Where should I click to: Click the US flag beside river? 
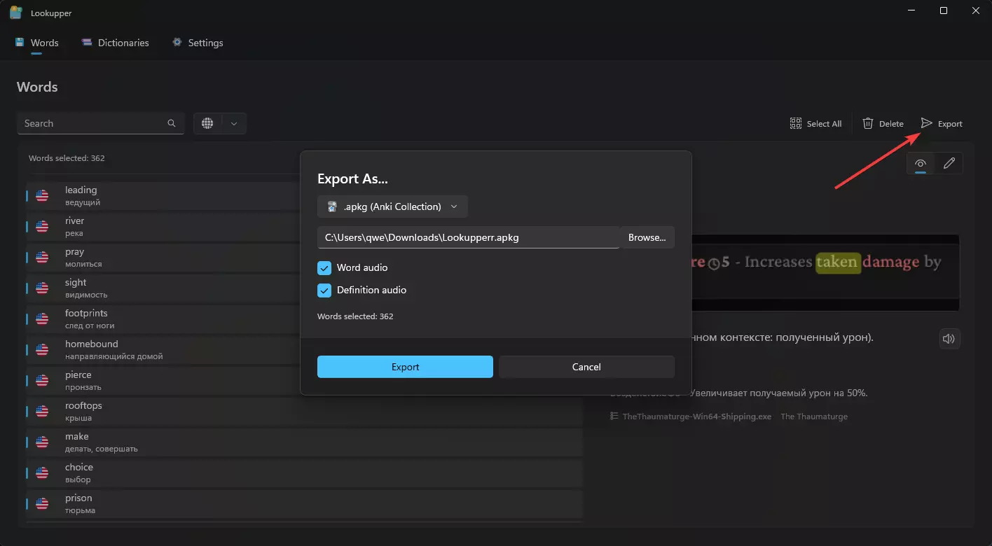pos(42,227)
